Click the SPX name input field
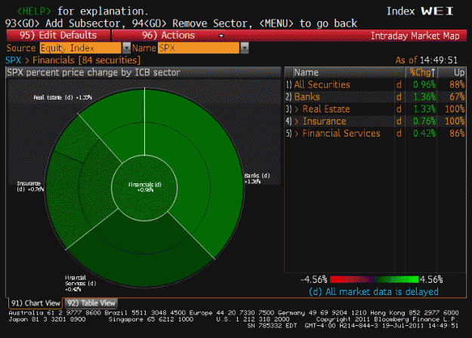The image size is (472, 338). [199, 48]
